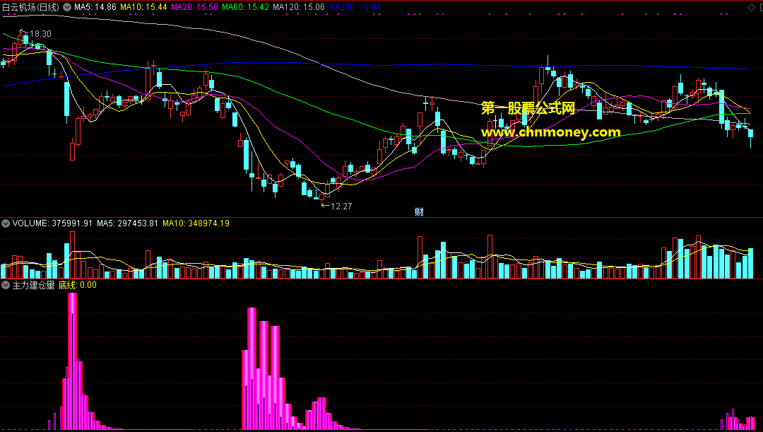Click the VOLUME: 375991.91 label
The width and height of the screenshot is (763, 432).
click(x=52, y=223)
